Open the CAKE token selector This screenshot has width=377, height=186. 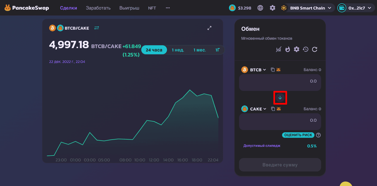(x=254, y=109)
